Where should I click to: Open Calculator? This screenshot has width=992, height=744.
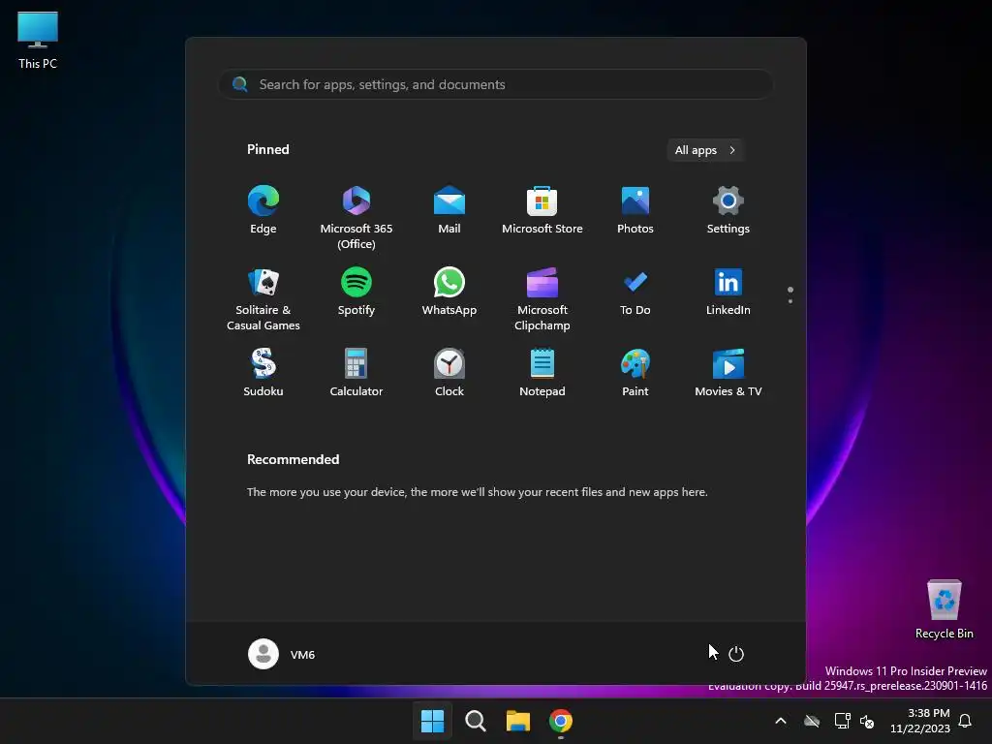(x=356, y=373)
